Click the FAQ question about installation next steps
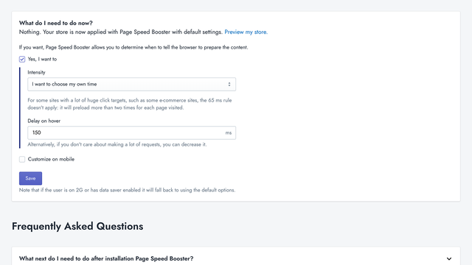The height and width of the screenshot is (265, 472). pyautogui.click(x=106, y=258)
